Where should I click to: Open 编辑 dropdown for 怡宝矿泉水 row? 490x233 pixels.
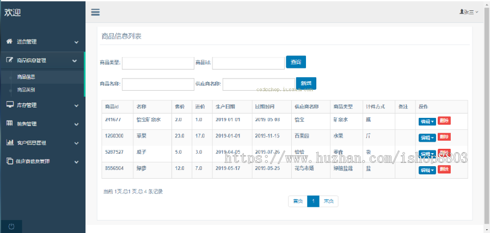click(427, 122)
